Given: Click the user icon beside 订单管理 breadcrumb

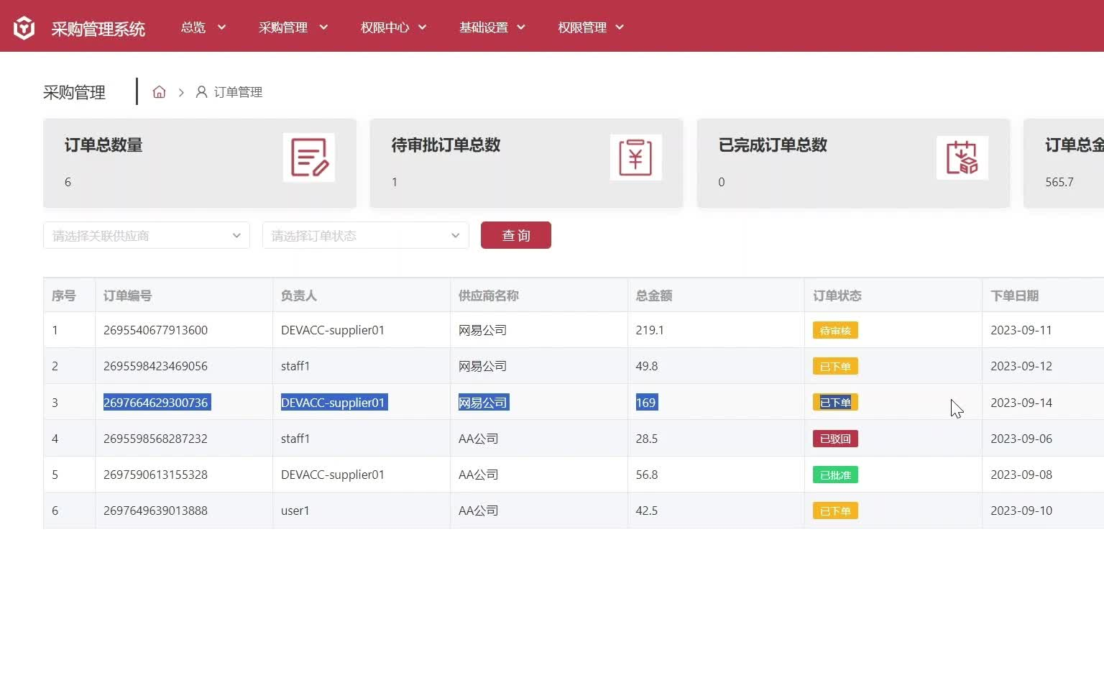Looking at the screenshot, I should [x=202, y=92].
